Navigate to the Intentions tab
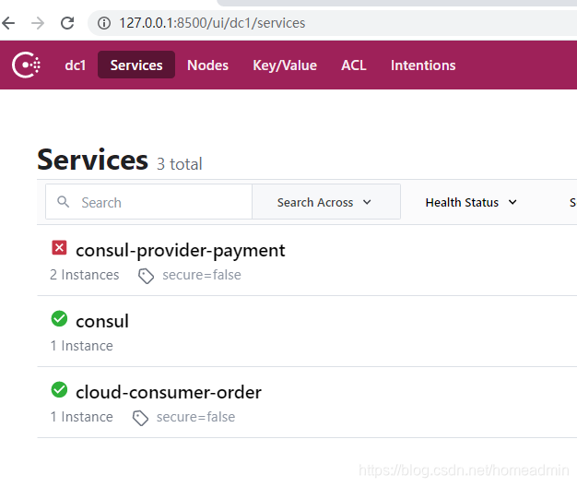The width and height of the screenshot is (577, 487). 423,65
